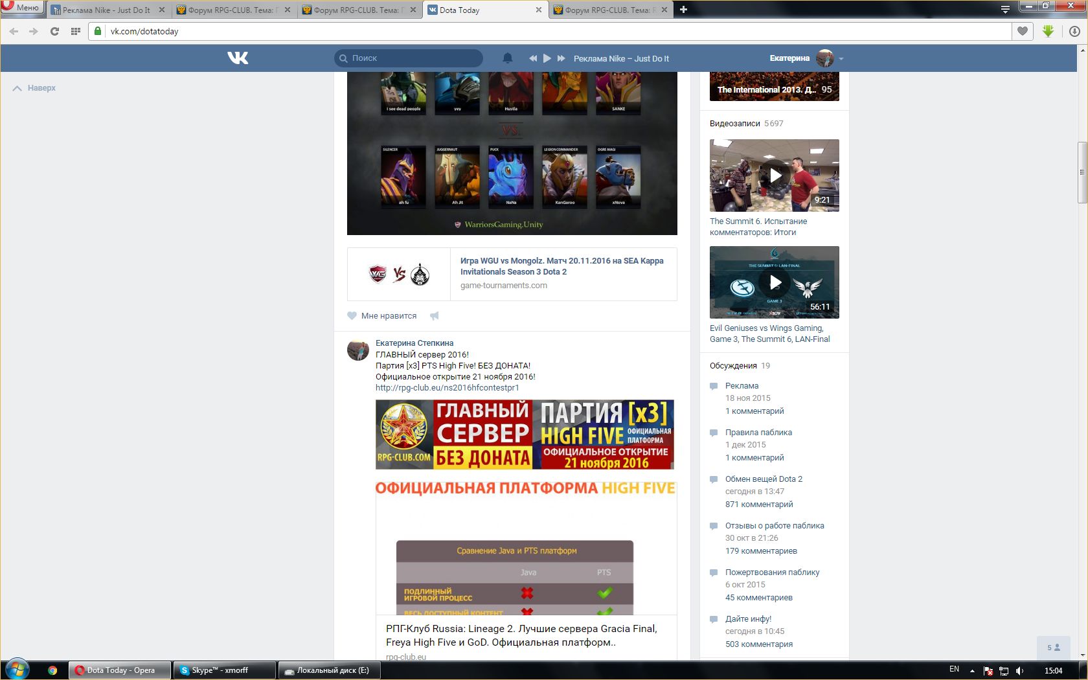Image resolution: width=1088 pixels, height=680 pixels.
Task: Skip to previous track in VK player
Action: 533,58
